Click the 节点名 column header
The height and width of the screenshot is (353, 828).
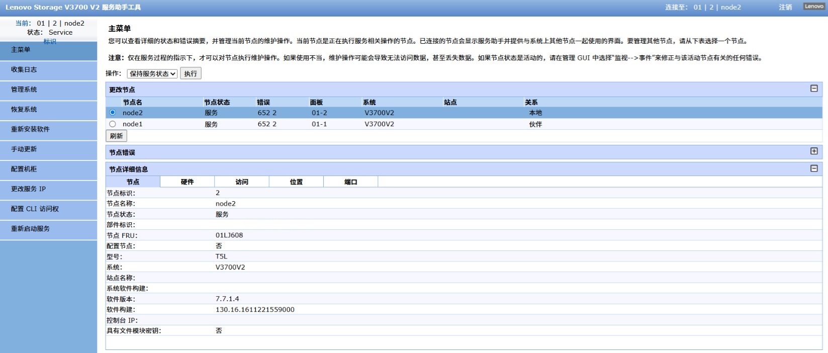point(133,102)
